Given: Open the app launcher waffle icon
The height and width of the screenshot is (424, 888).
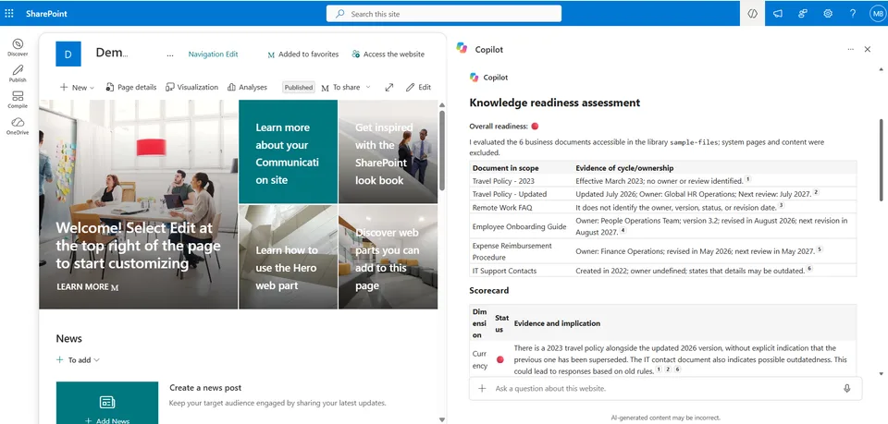Looking at the screenshot, I should 9,13.
